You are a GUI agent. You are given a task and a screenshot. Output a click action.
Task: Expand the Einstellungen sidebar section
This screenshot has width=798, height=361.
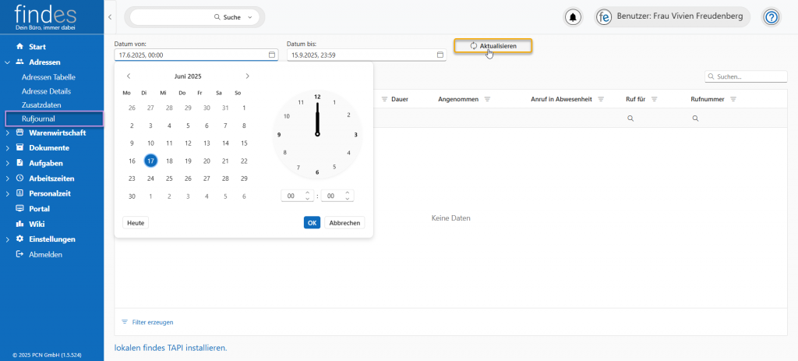pyautogui.click(x=7, y=239)
